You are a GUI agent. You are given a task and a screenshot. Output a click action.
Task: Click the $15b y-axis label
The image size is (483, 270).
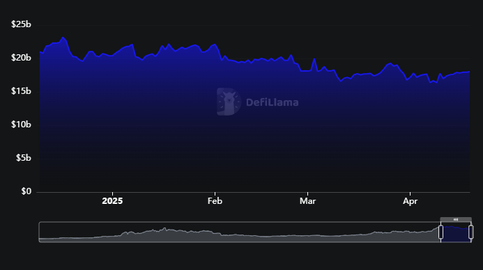[21, 91]
